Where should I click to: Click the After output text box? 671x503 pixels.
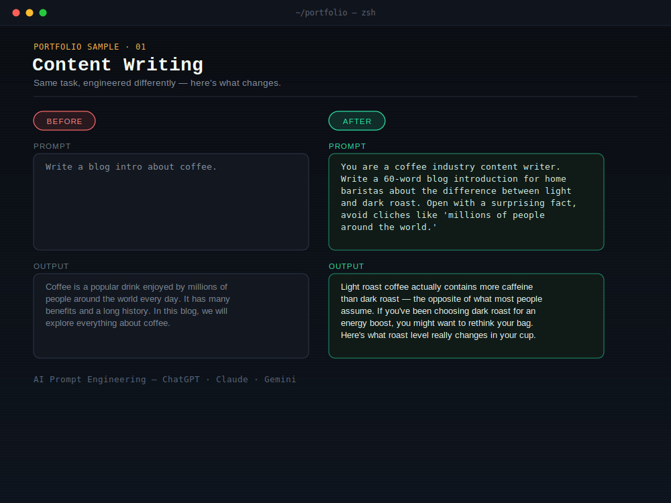tap(466, 316)
